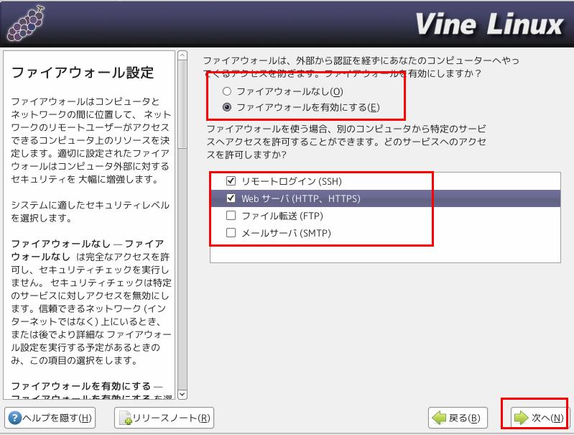Click the Web サーバ (HTTP、HTTPS) row text
This screenshot has height=435, width=574.
click(x=301, y=198)
